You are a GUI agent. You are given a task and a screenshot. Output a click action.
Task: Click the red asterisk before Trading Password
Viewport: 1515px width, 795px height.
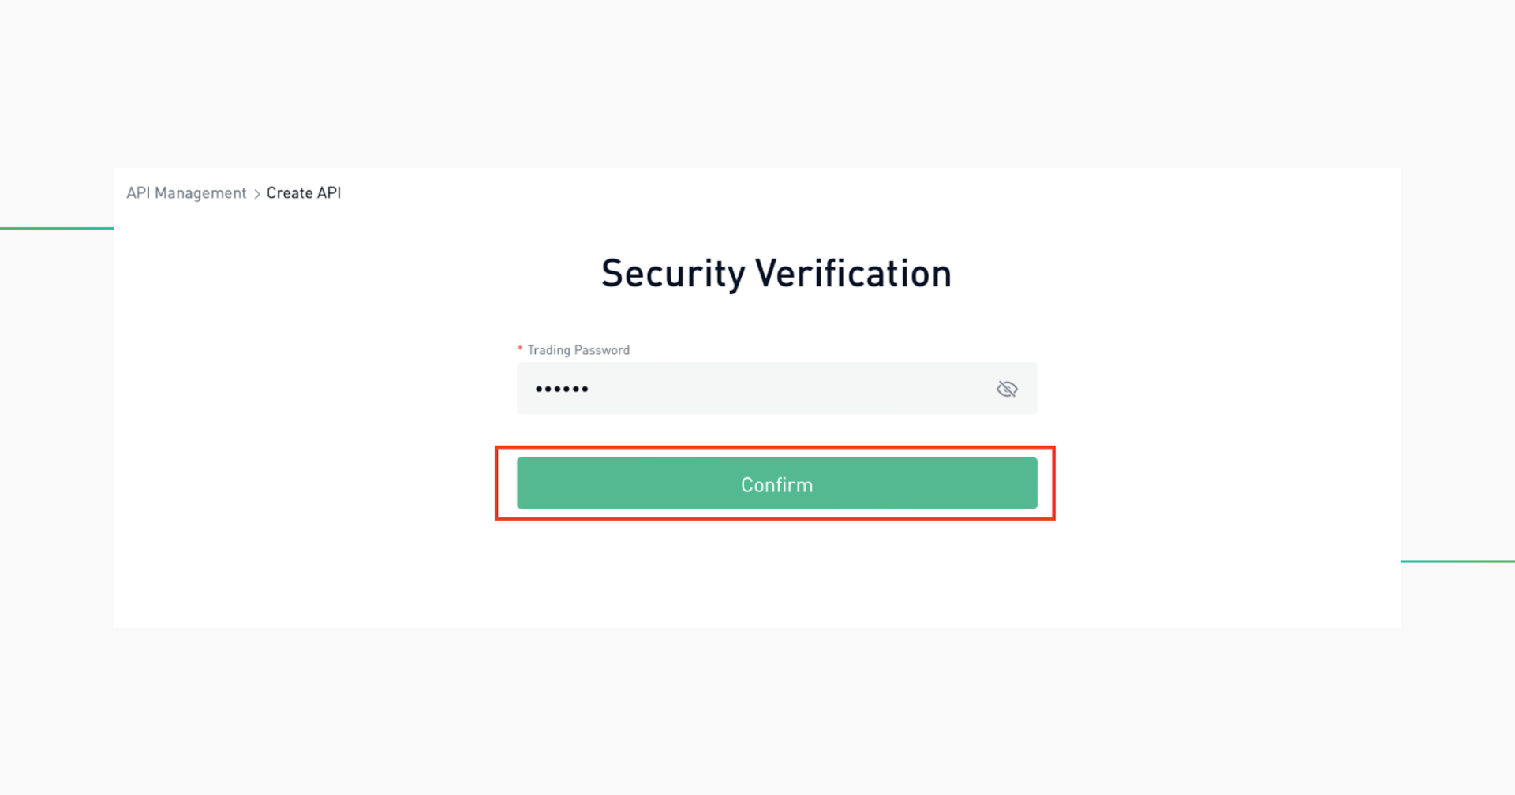click(x=519, y=349)
